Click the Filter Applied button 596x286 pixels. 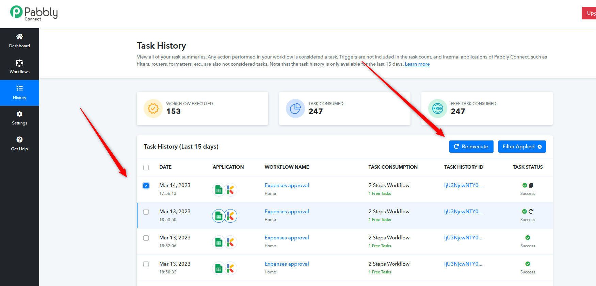522,147
